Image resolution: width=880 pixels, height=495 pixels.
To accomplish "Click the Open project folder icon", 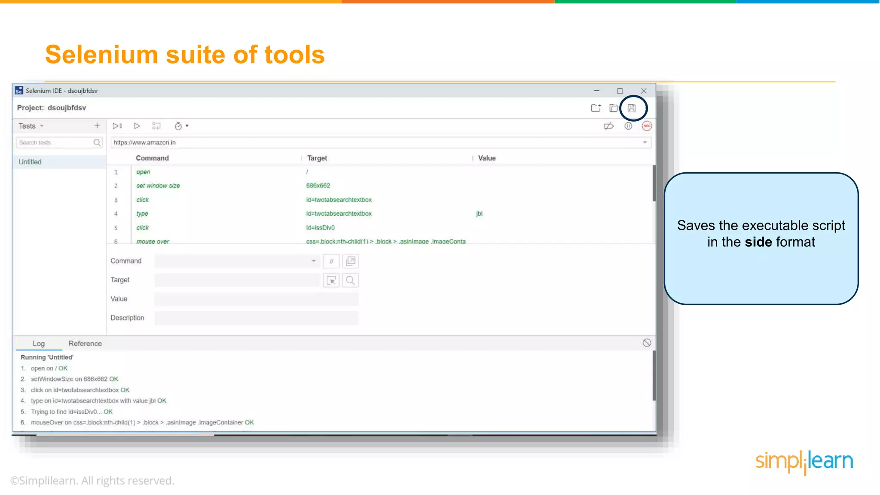I will (614, 108).
